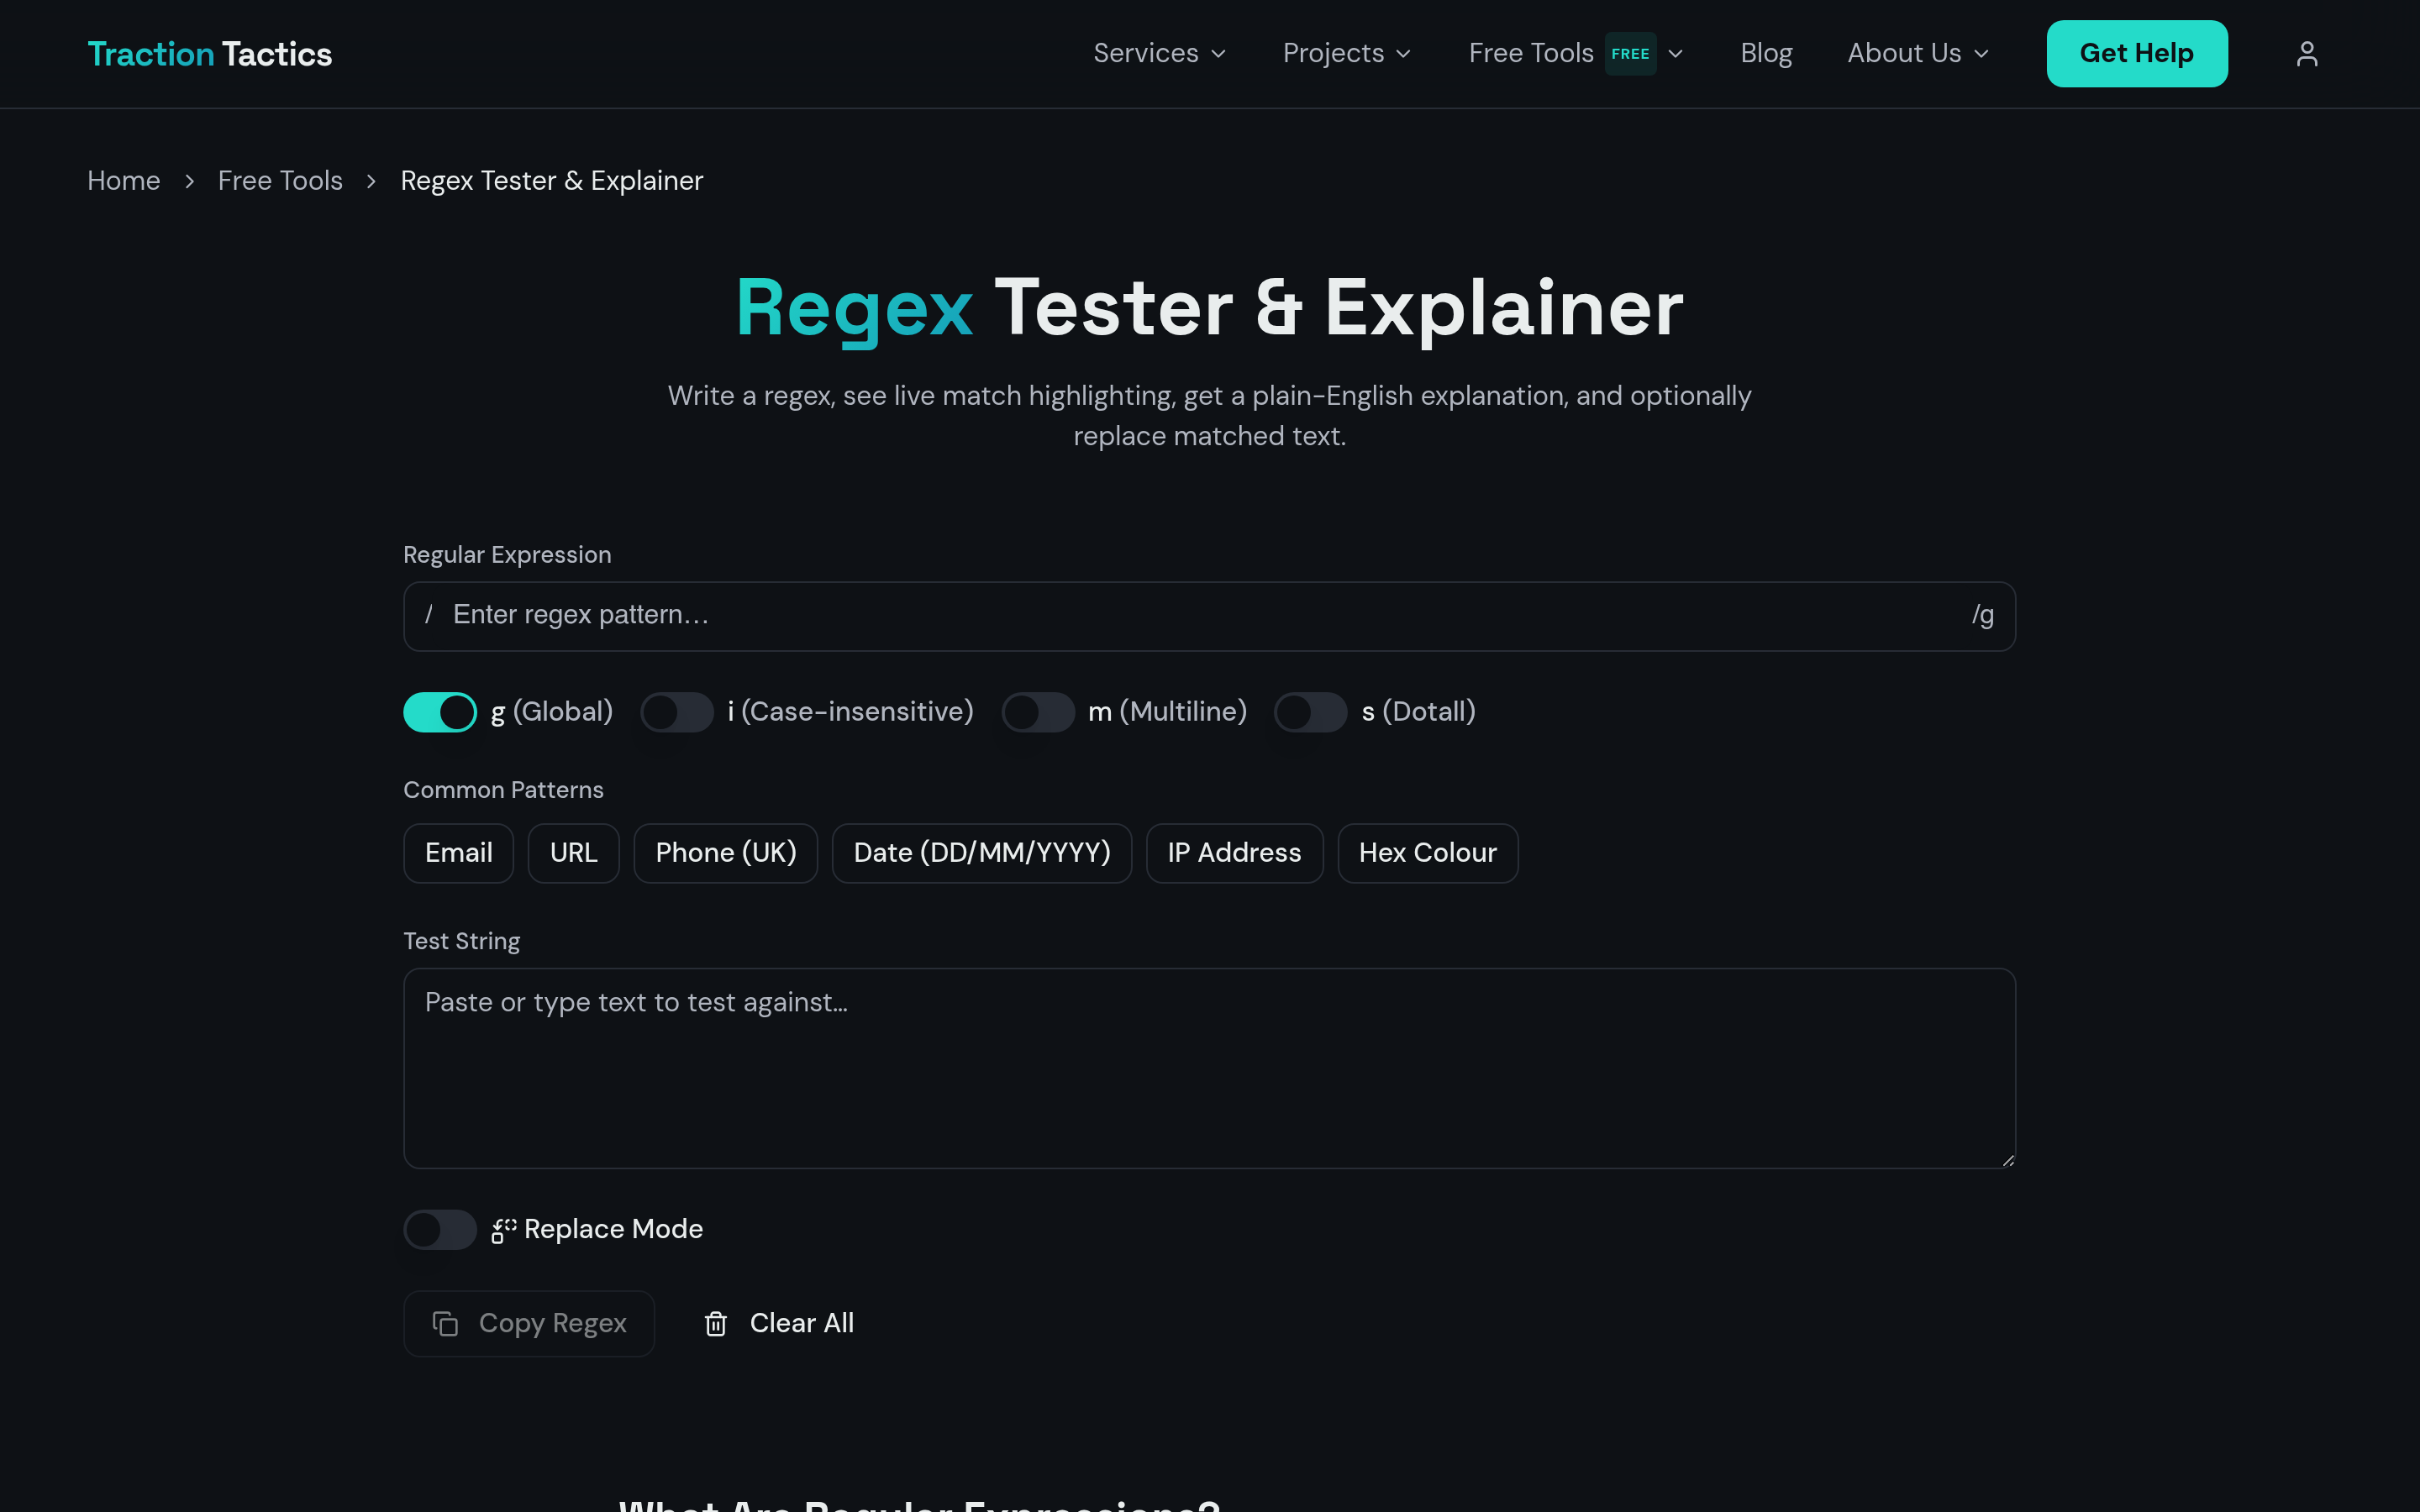Enable the i (Case-insensitive) switch
The height and width of the screenshot is (1512, 2420).
pos(677,712)
